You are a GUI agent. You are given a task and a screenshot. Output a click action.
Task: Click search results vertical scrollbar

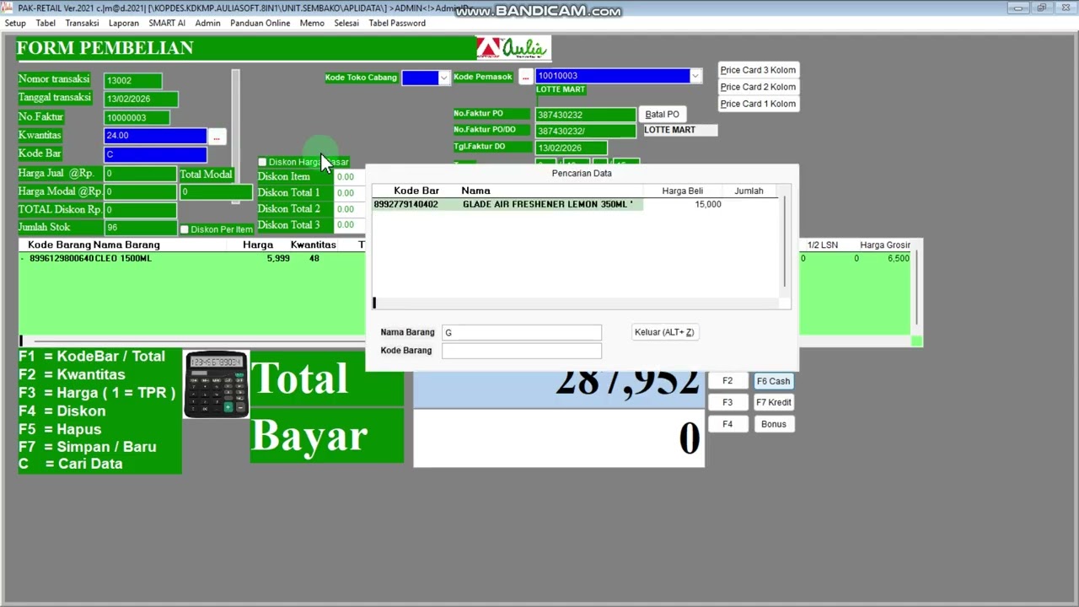click(785, 243)
